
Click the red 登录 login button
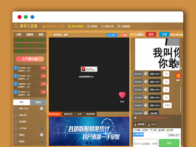click(151, 34)
